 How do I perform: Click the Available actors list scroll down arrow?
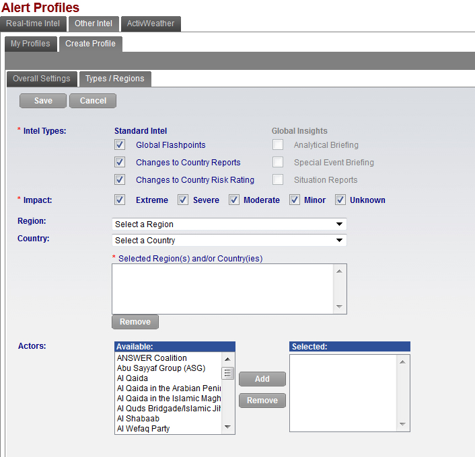(x=228, y=427)
